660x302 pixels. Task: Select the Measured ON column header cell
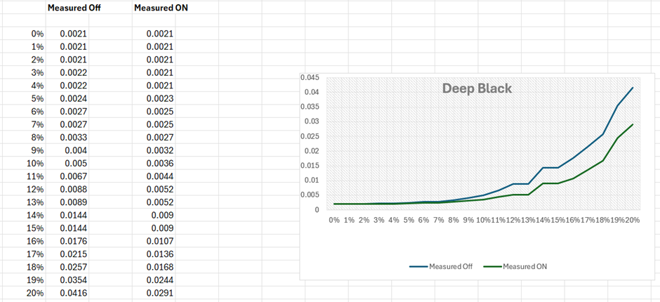[161, 8]
